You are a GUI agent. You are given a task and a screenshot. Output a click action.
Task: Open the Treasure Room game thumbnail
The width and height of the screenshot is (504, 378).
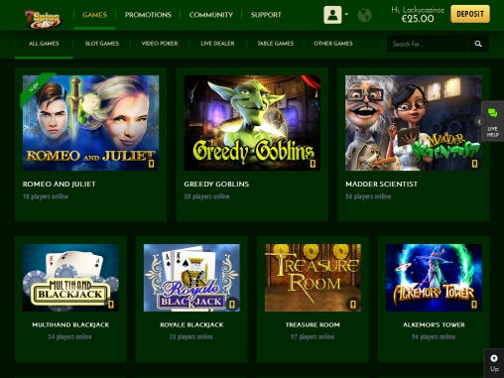click(x=313, y=278)
